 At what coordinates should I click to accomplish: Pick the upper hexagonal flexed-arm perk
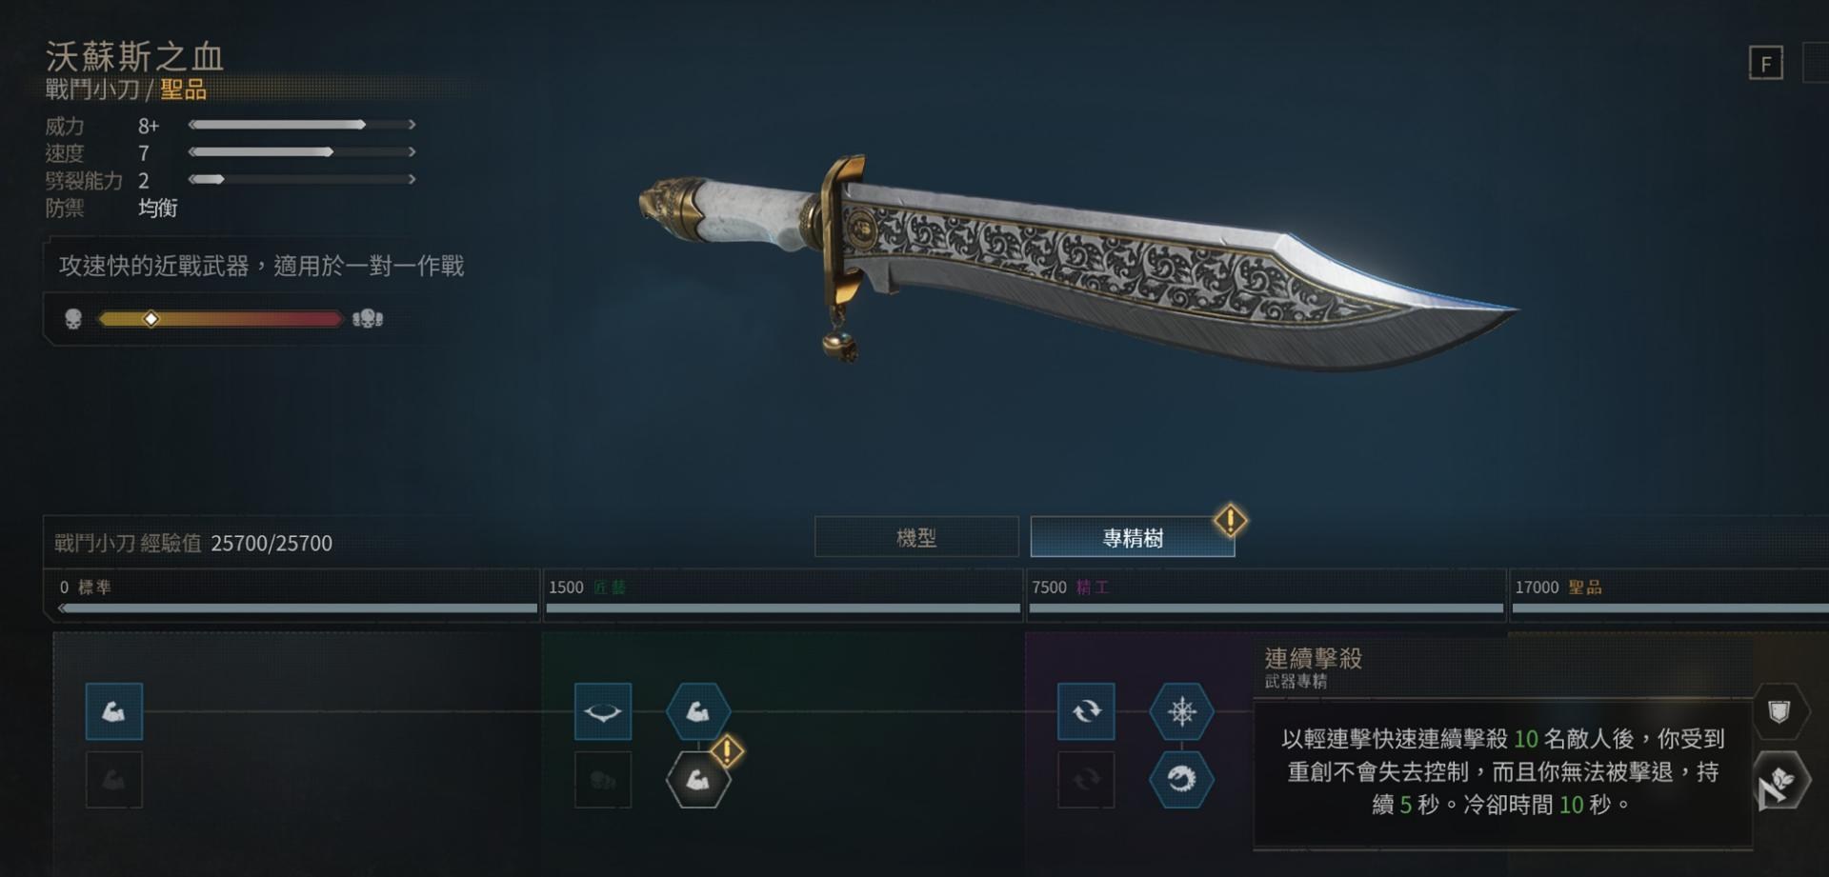tap(698, 711)
